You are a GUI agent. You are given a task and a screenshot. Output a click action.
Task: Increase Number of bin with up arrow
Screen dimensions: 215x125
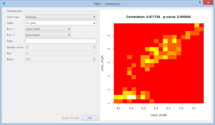point(94,46)
